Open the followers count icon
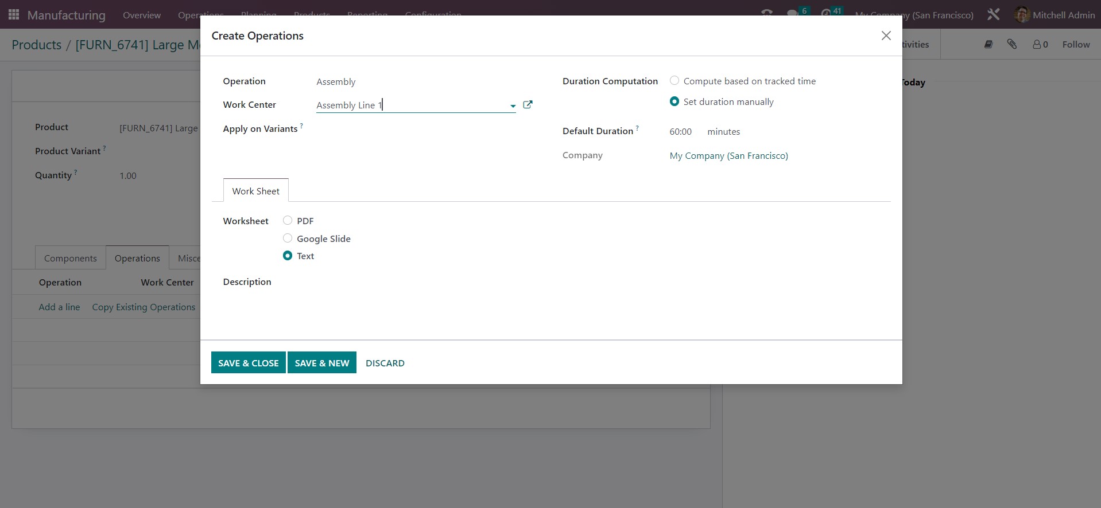Viewport: 1101px width, 508px height. (1040, 44)
